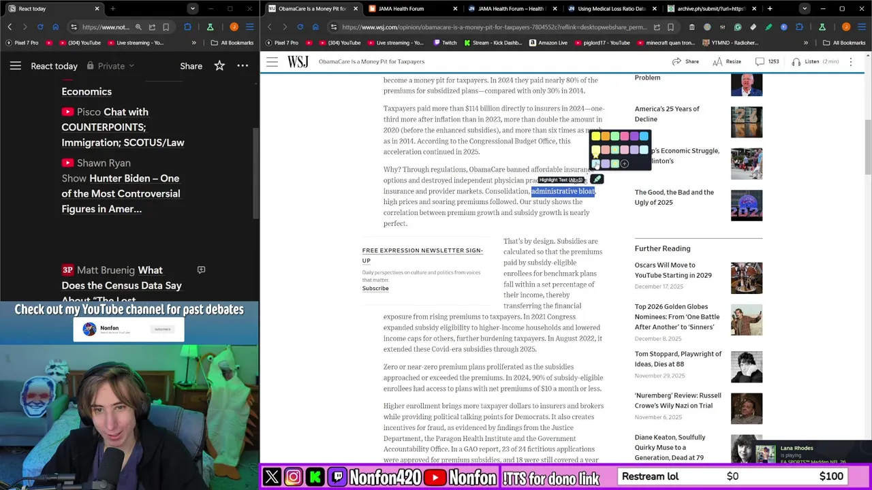
Task: Select the React today browser tab
Action: point(53,9)
